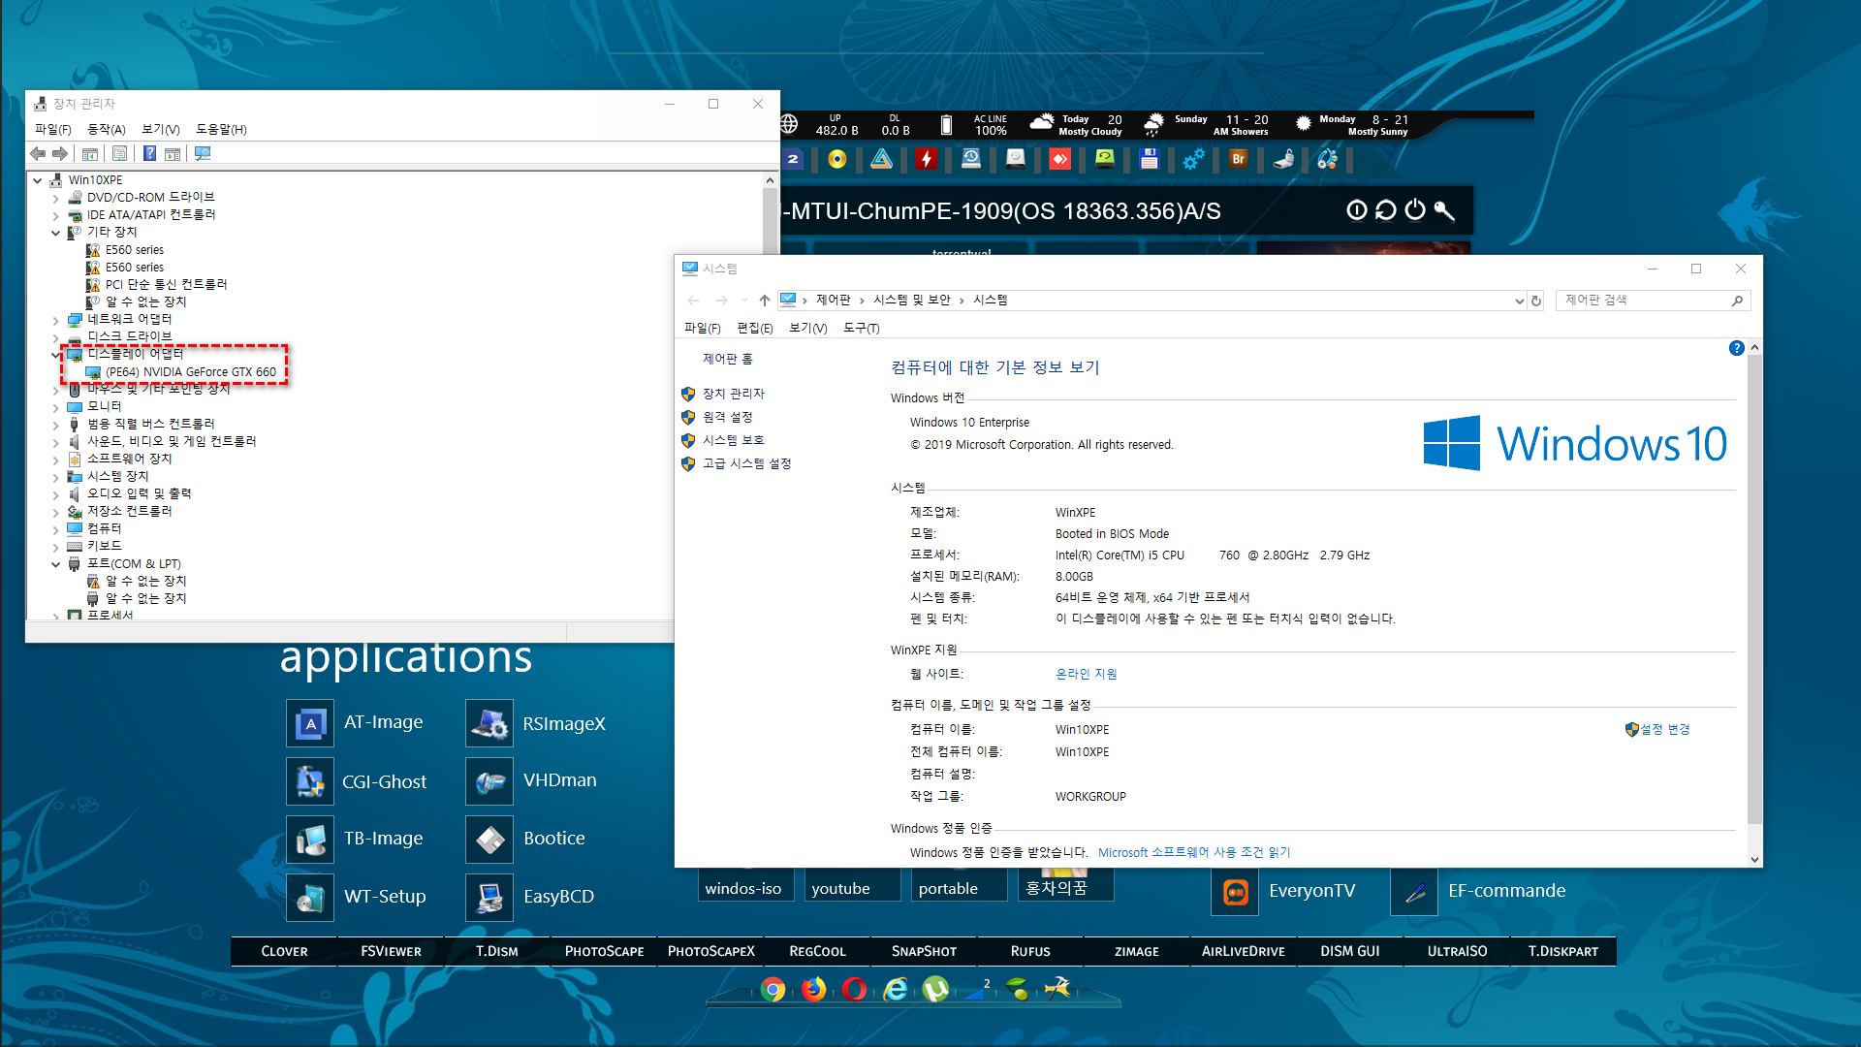Open the colorful triangle app icon
Image resolution: width=1861 pixels, height=1047 pixels.
tap(881, 159)
